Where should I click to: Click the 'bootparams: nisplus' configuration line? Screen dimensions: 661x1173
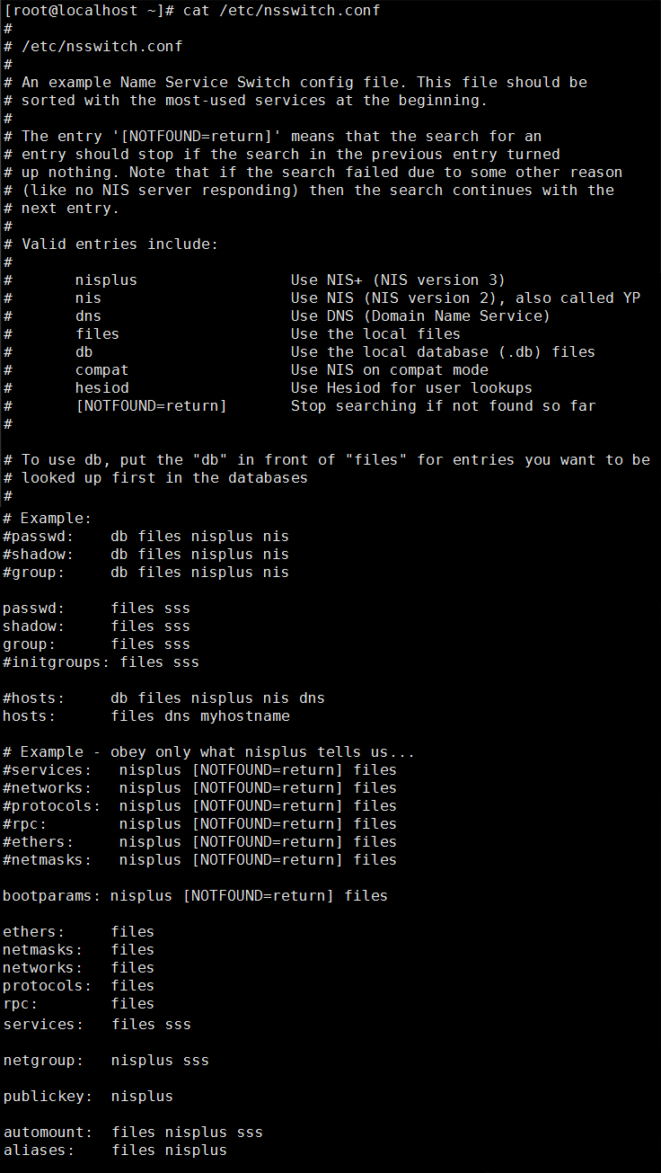[x=196, y=896]
